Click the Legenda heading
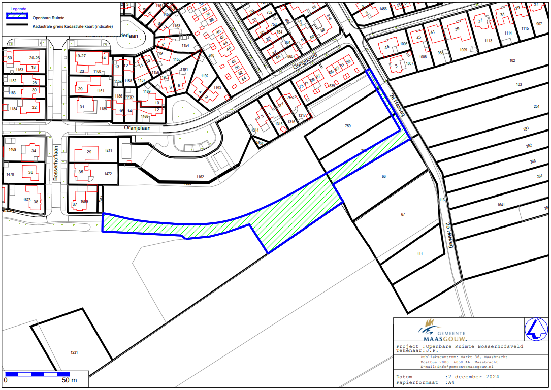Image resolution: width=551 pixels, height=390 pixels. pyautogui.click(x=18, y=8)
